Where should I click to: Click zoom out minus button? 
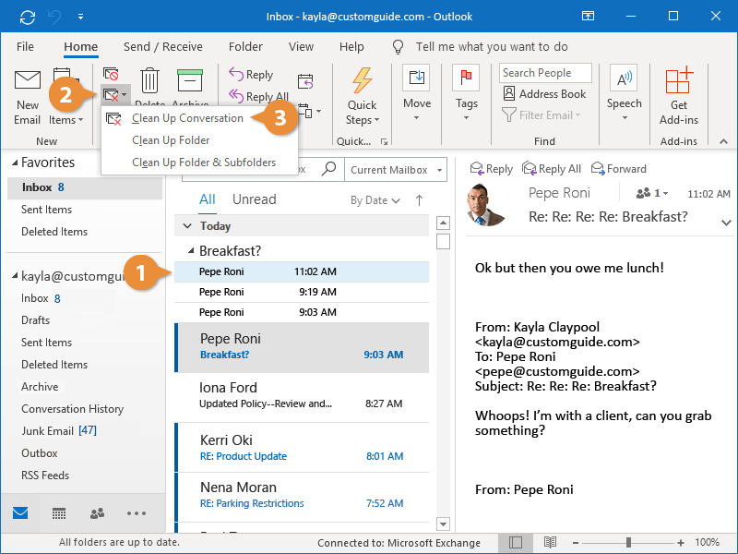pos(575,543)
